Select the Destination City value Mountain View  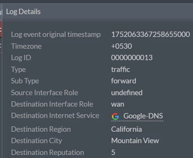pyautogui.click(x=135, y=140)
